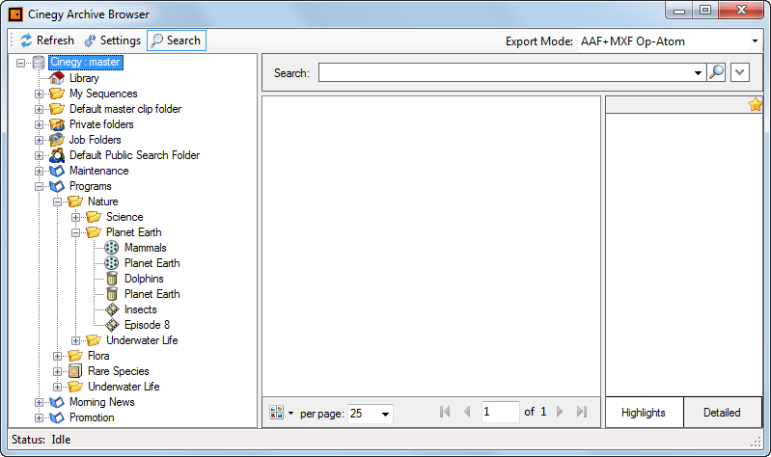Screen dimensions: 771x457
Task: Expand the Private folders node
Action: coord(39,124)
